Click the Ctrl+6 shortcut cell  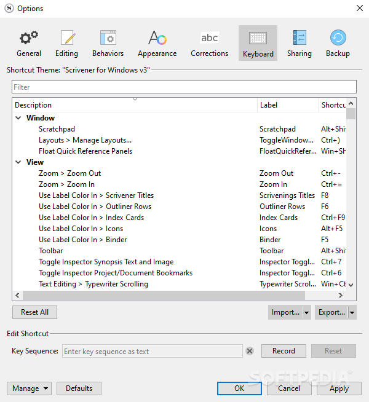point(331,273)
